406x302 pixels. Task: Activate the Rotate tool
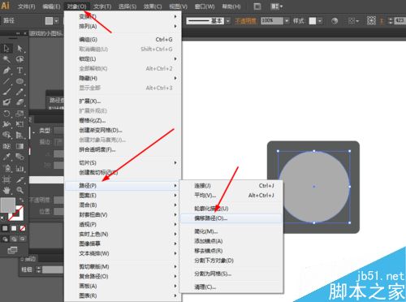click(x=6, y=114)
